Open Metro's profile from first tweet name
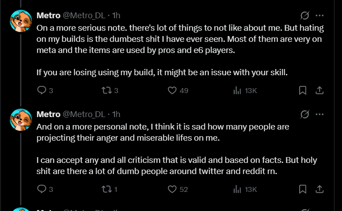342x211 pixels. (x=49, y=16)
